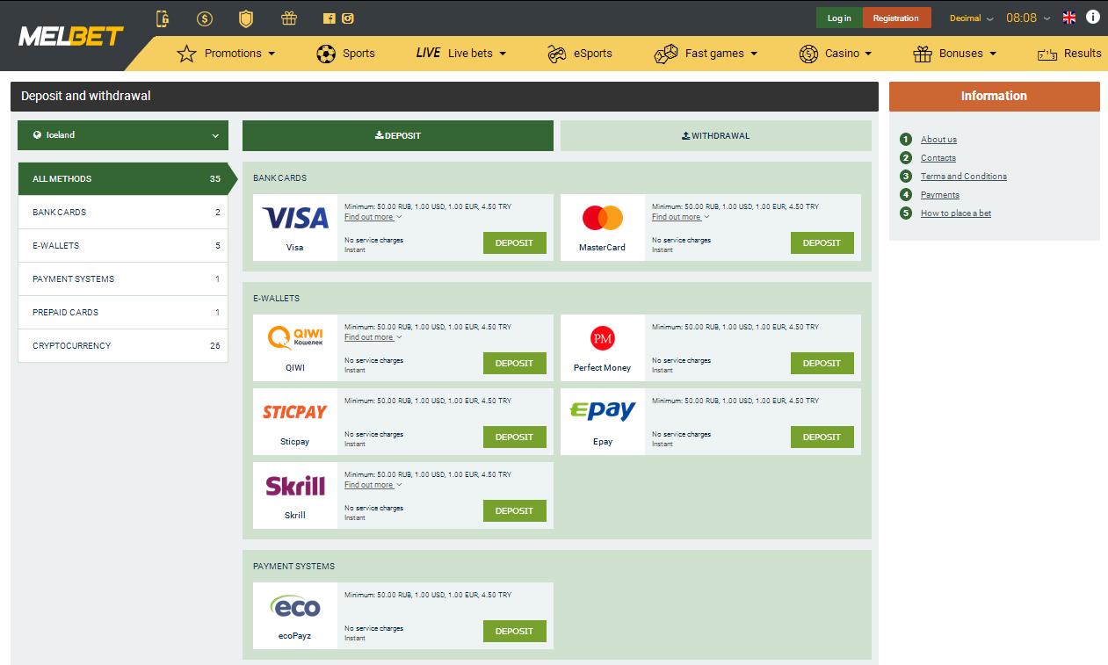
Task: Click Deposit button for Epay
Action: click(x=822, y=437)
